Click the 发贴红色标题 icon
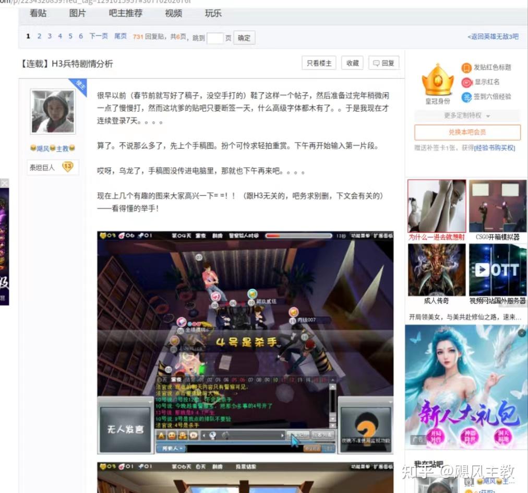Image resolution: width=528 pixels, height=493 pixels. click(466, 68)
